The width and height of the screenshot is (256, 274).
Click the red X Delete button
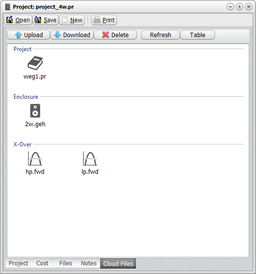115,35
